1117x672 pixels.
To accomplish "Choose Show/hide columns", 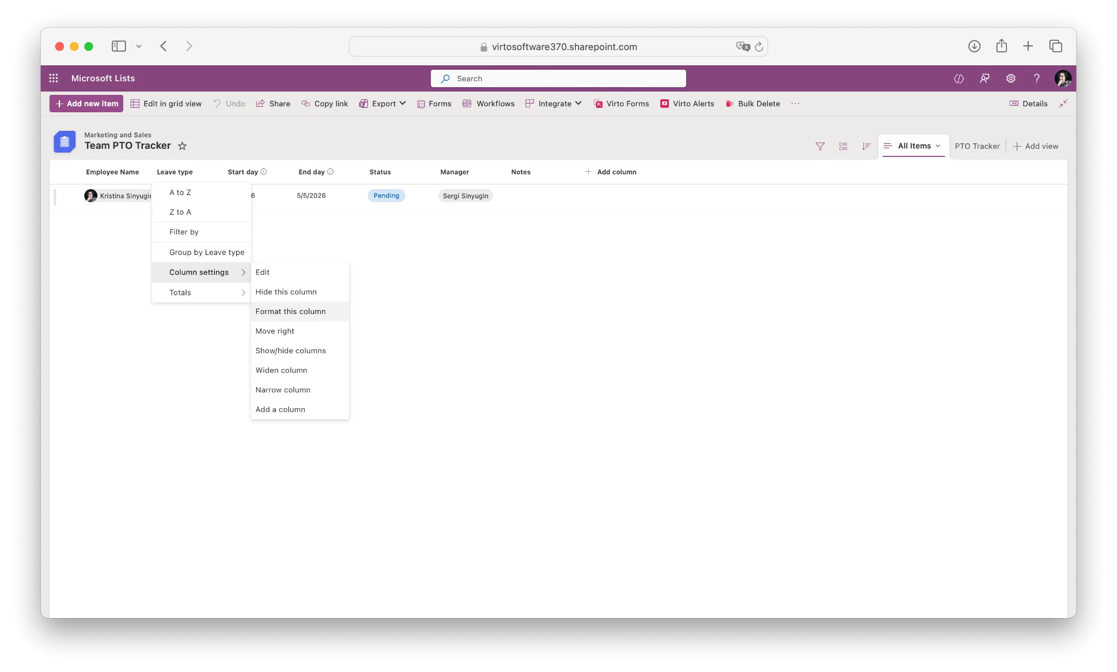I will (299, 351).
